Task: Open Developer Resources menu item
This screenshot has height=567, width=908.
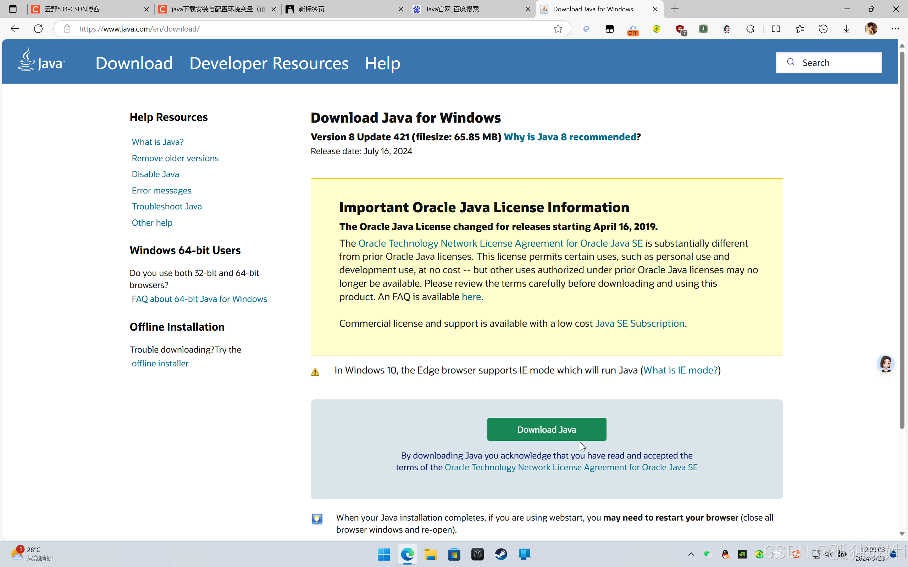Action: (268, 63)
